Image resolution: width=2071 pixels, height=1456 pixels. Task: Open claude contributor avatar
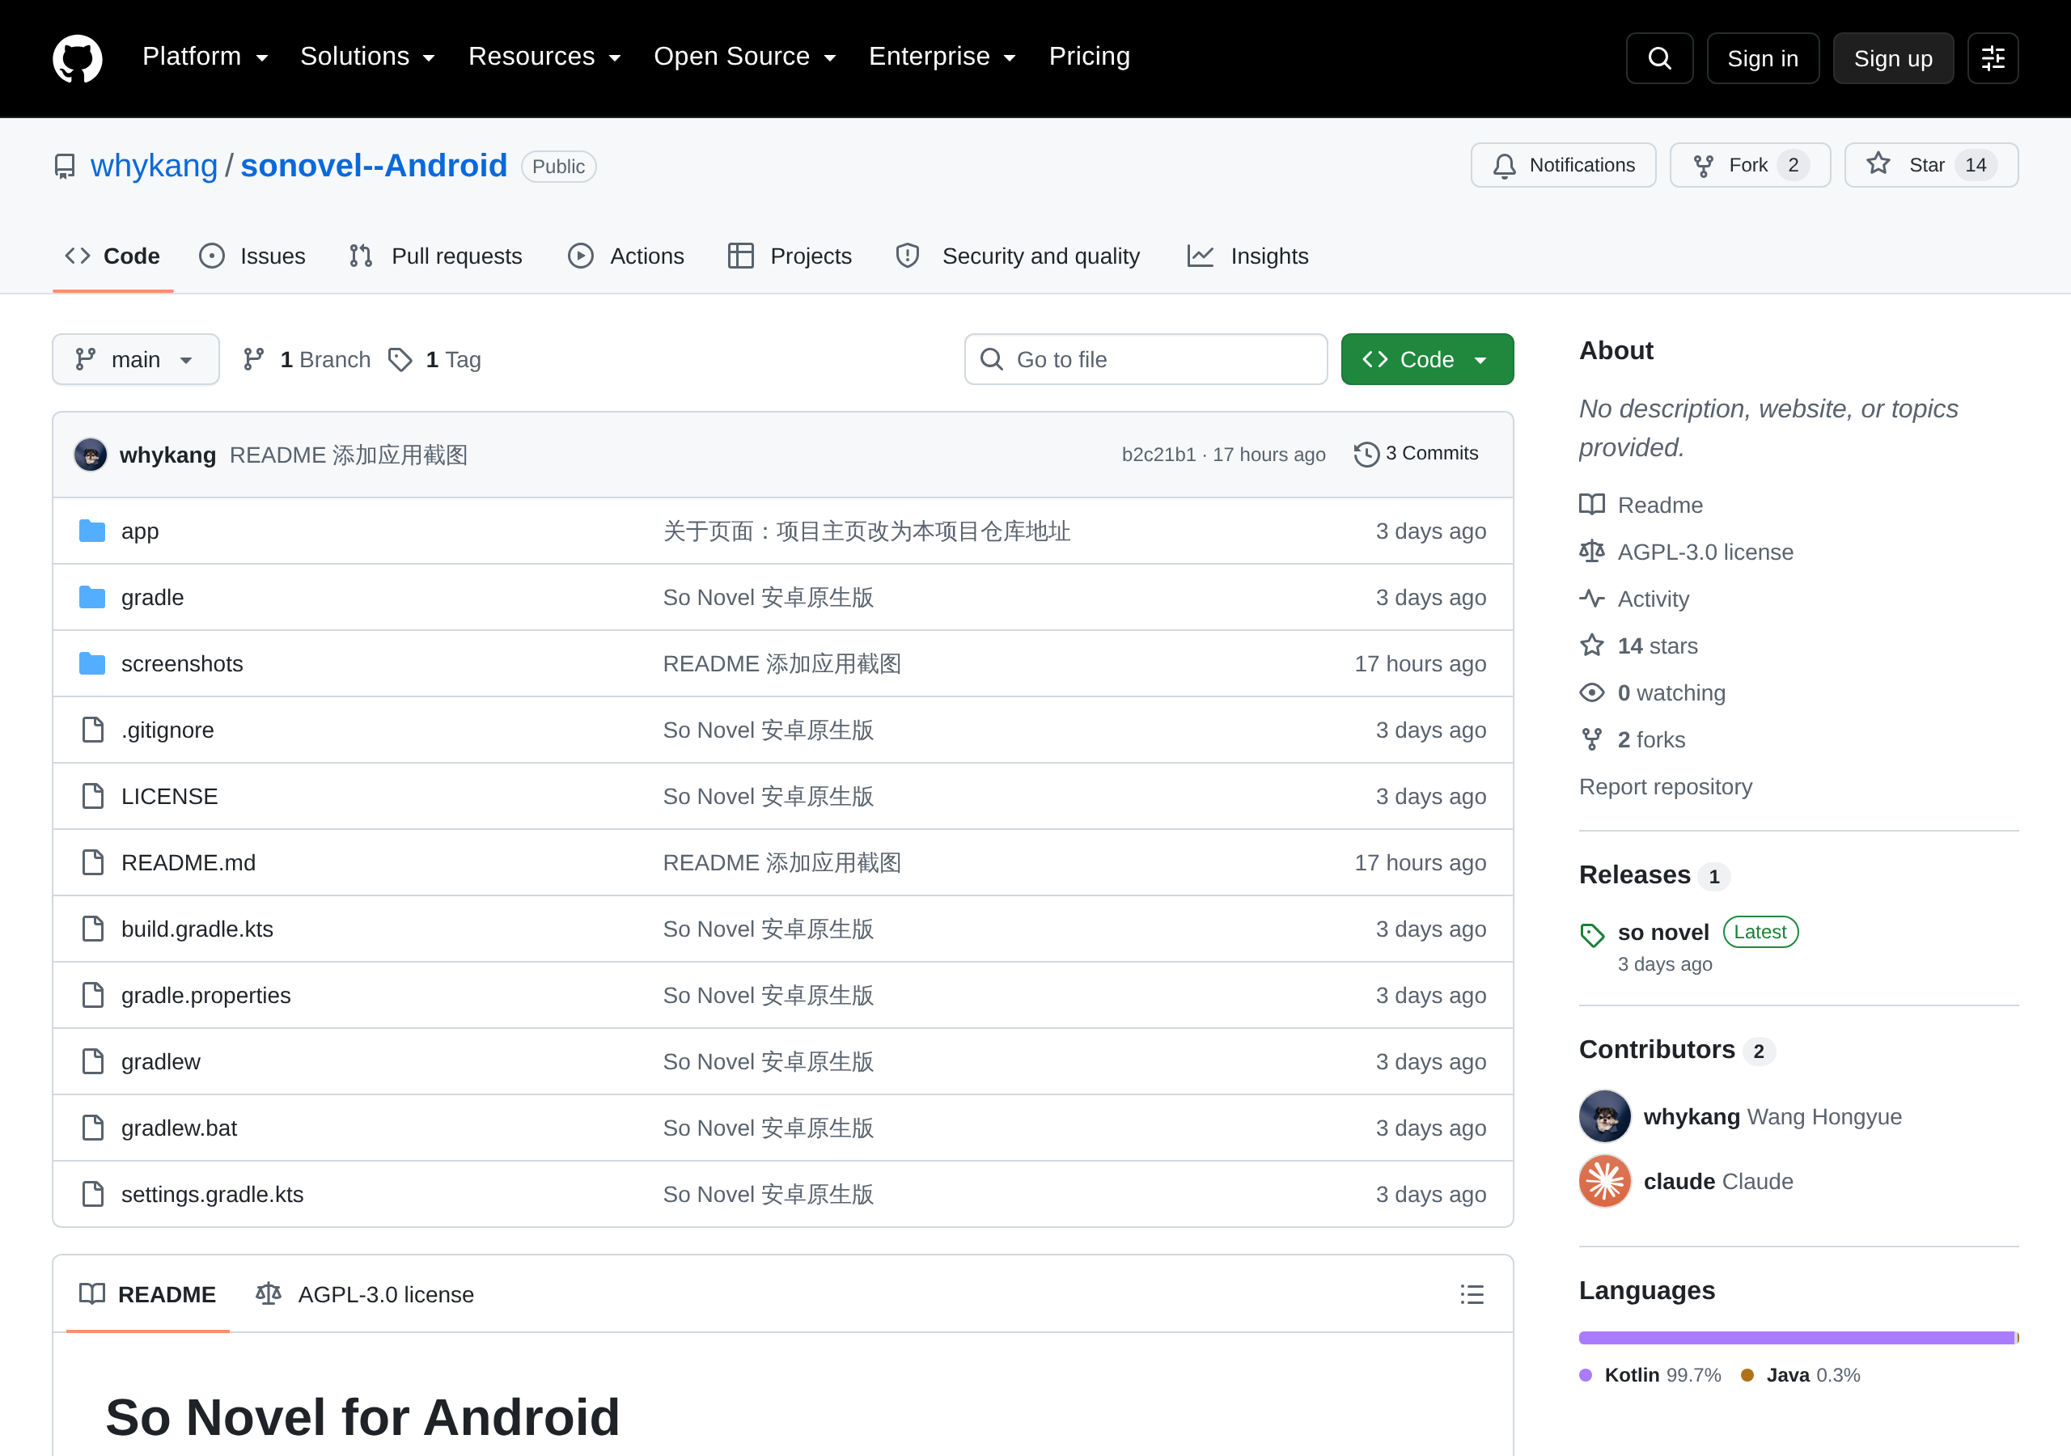(x=1605, y=1182)
